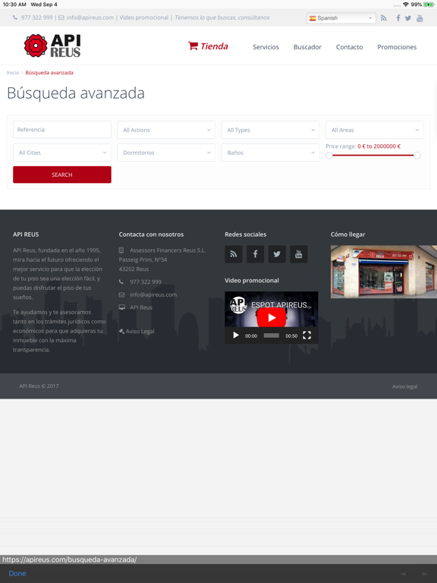
Task: Open Aviso Legal link with gavel icon
Action: point(137,331)
